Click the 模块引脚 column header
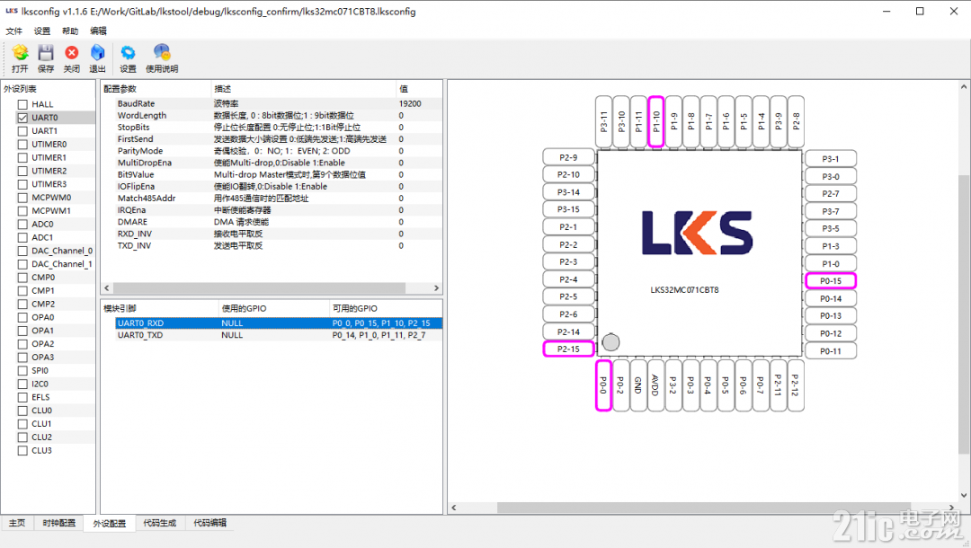The height and width of the screenshot is (548, 971). click(x=160, y=308)
